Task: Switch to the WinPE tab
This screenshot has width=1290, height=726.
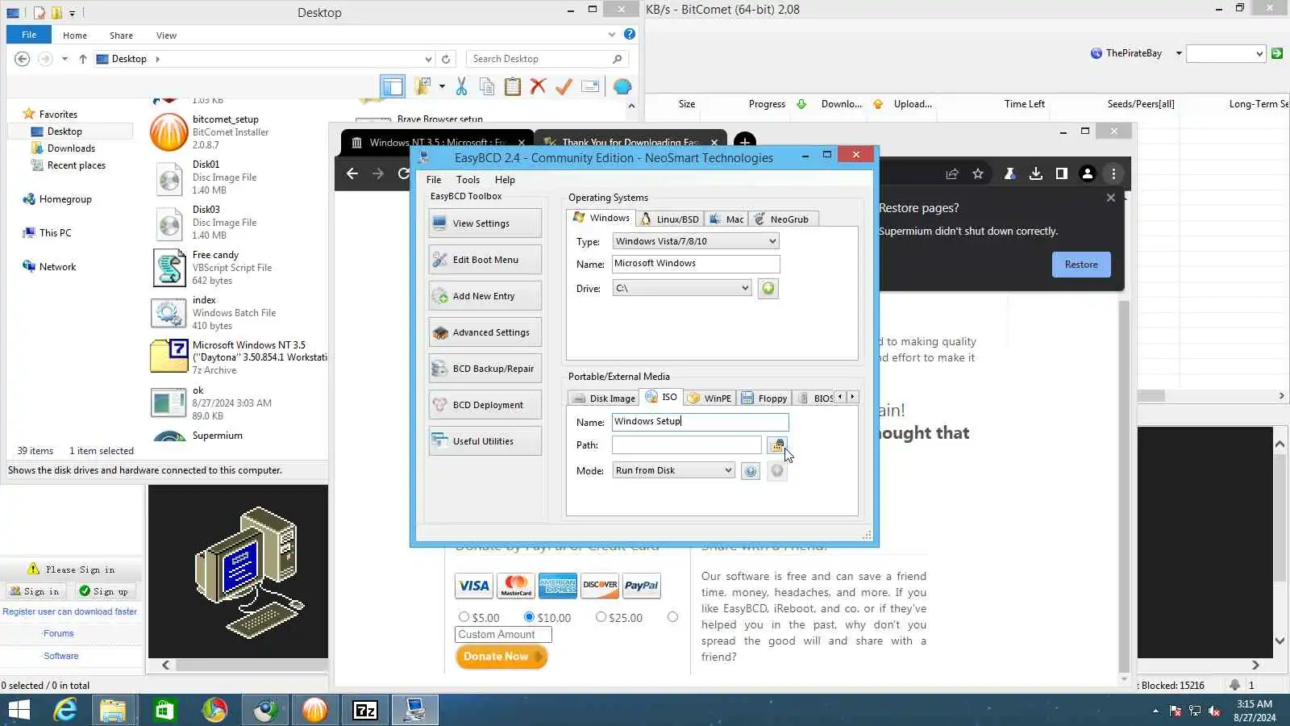Action: [709, 398]
